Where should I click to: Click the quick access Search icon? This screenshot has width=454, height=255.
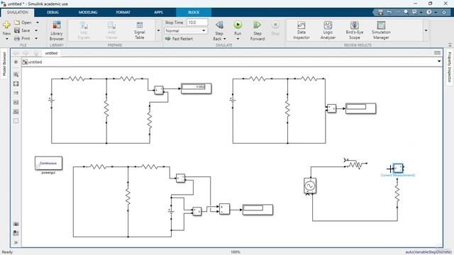point(406,12)
